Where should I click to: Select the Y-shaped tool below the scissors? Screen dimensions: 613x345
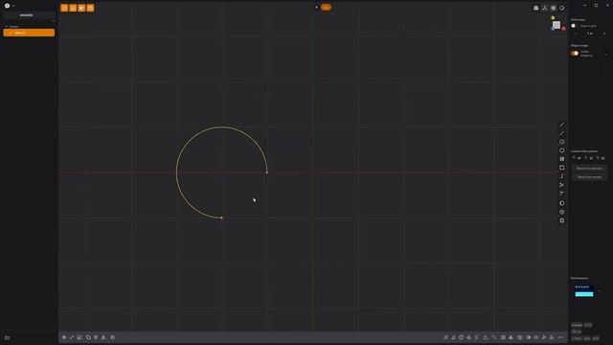click(x=562, y=194)
